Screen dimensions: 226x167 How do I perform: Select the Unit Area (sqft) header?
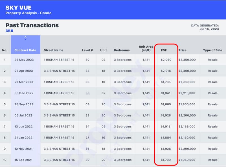tap(146, 48)
